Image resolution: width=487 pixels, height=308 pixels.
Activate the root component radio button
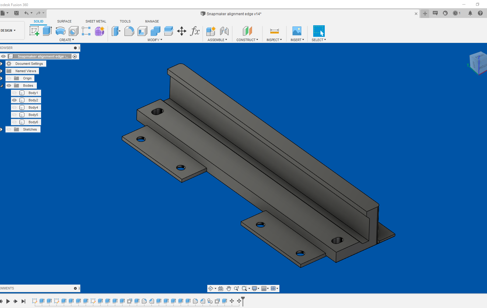coord(75,56)
